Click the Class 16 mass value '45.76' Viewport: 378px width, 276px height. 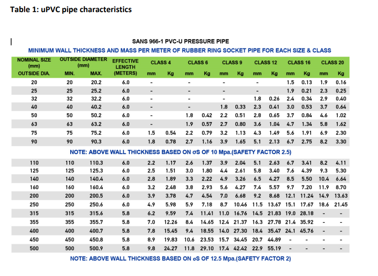(x=307, y=231)
